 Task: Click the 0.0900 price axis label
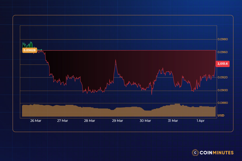pyautogui.click(x=223, y=90)
